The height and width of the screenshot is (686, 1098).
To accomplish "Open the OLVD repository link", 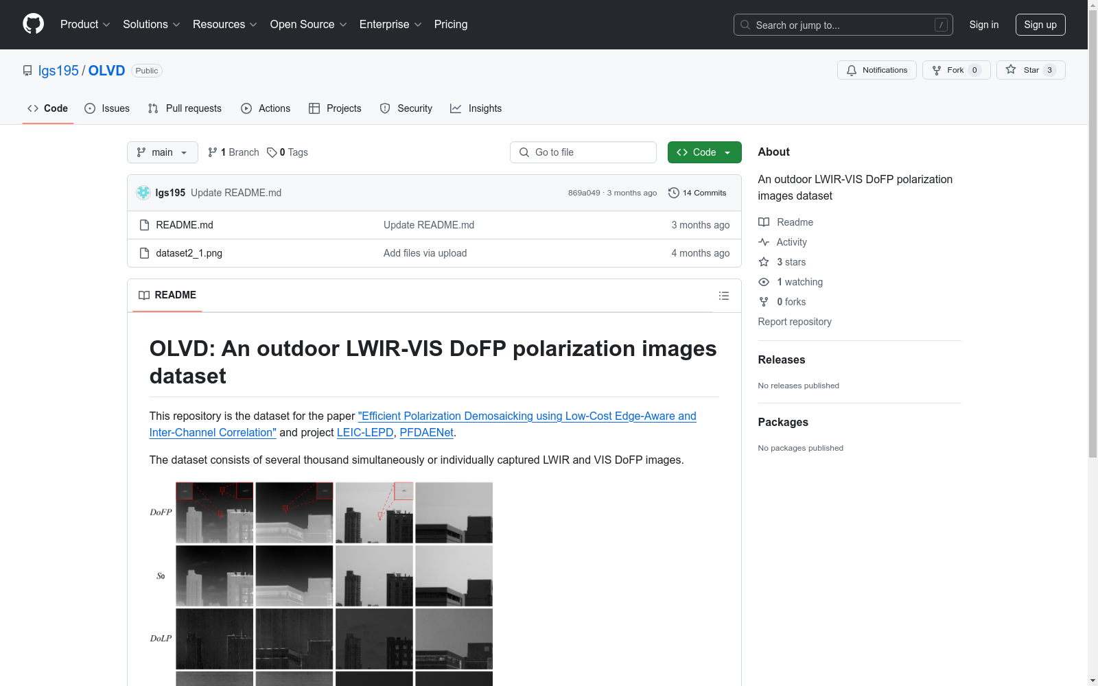I will click(106, 71).
